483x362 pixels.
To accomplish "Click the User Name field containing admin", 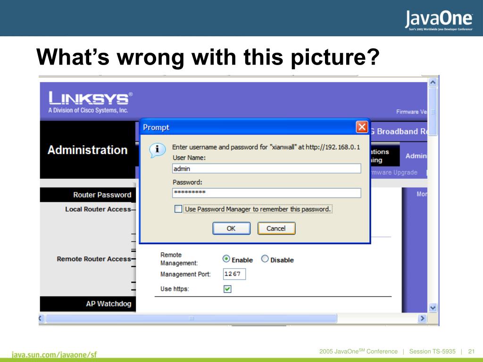I will pyautogui.click(x=266, y=168).
